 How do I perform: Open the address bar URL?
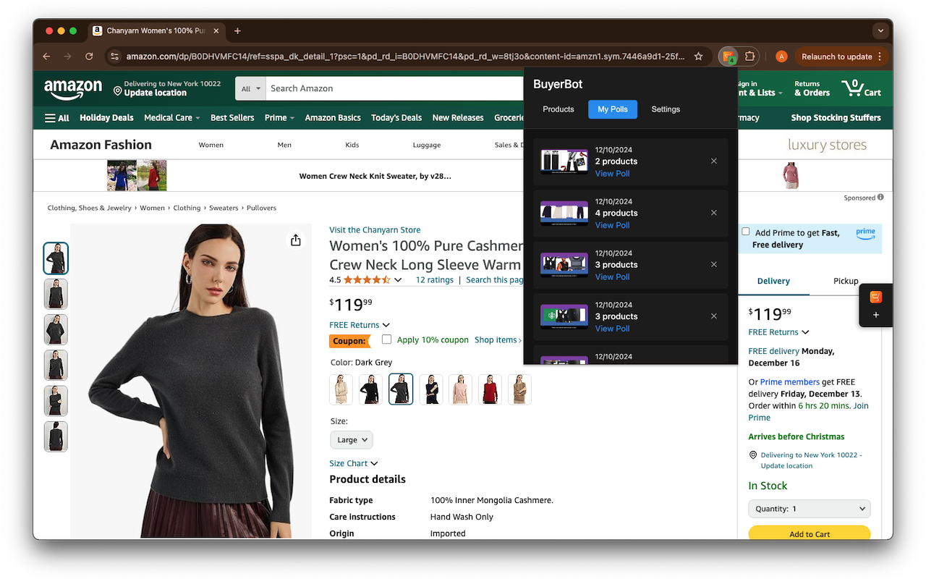pos(405,56)
